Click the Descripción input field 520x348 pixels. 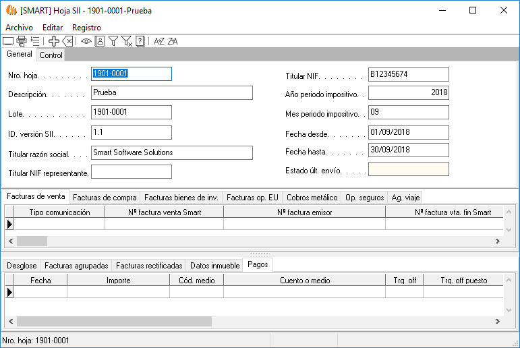[x=171, y=93]
